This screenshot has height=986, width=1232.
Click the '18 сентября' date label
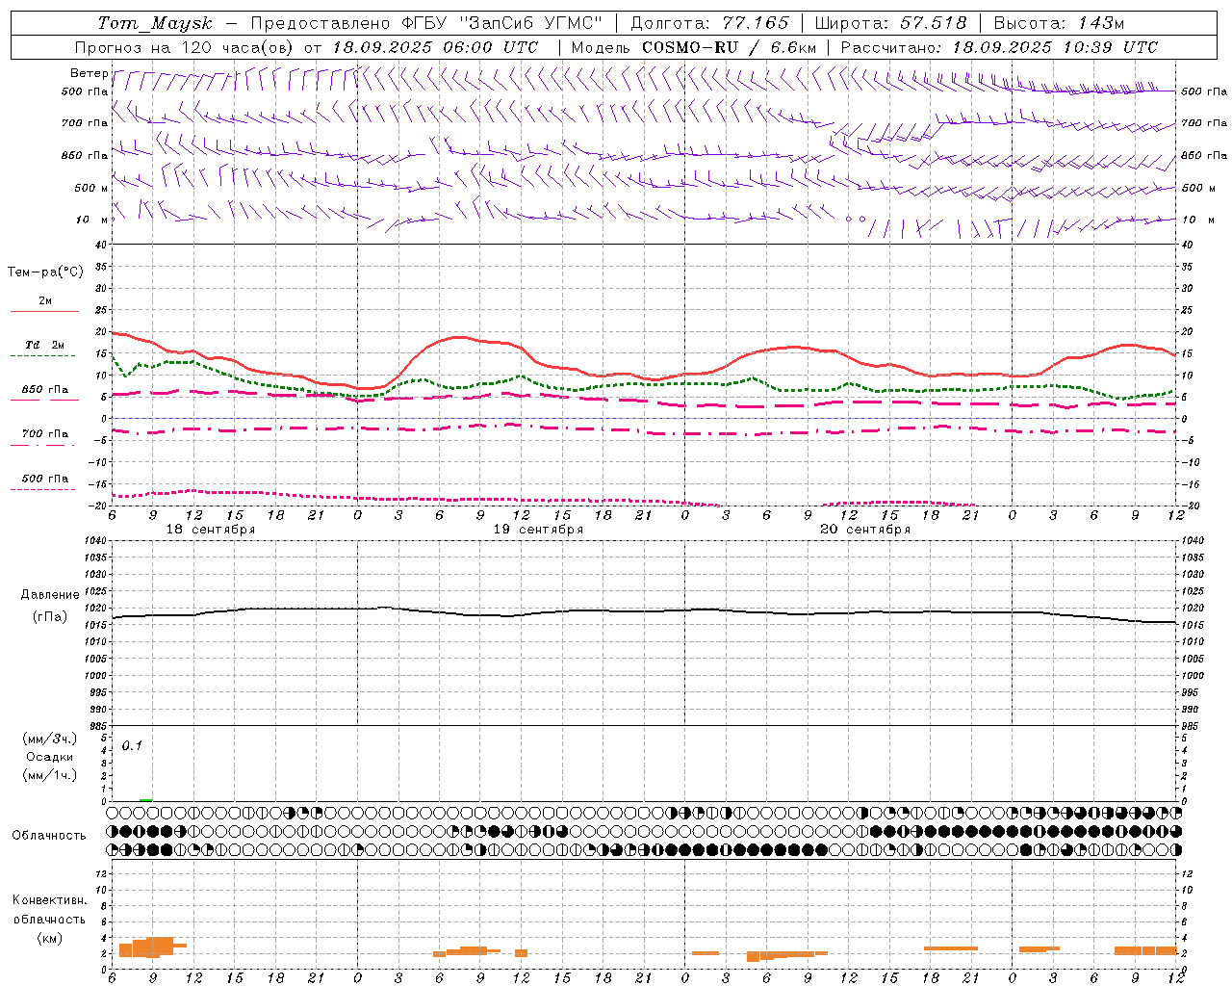211,530
